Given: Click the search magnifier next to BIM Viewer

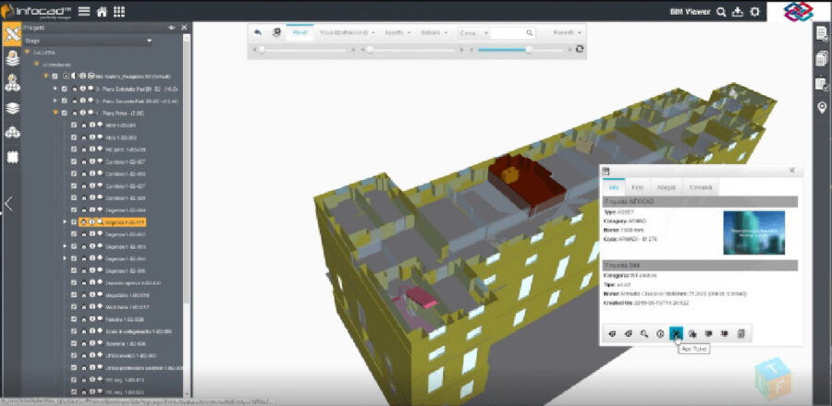Looking at the screenshot, I should tap(721, 12).
